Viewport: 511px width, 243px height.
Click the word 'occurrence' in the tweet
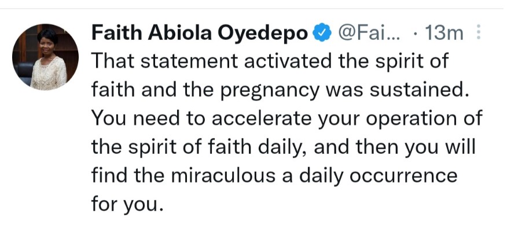coord(403,176)
